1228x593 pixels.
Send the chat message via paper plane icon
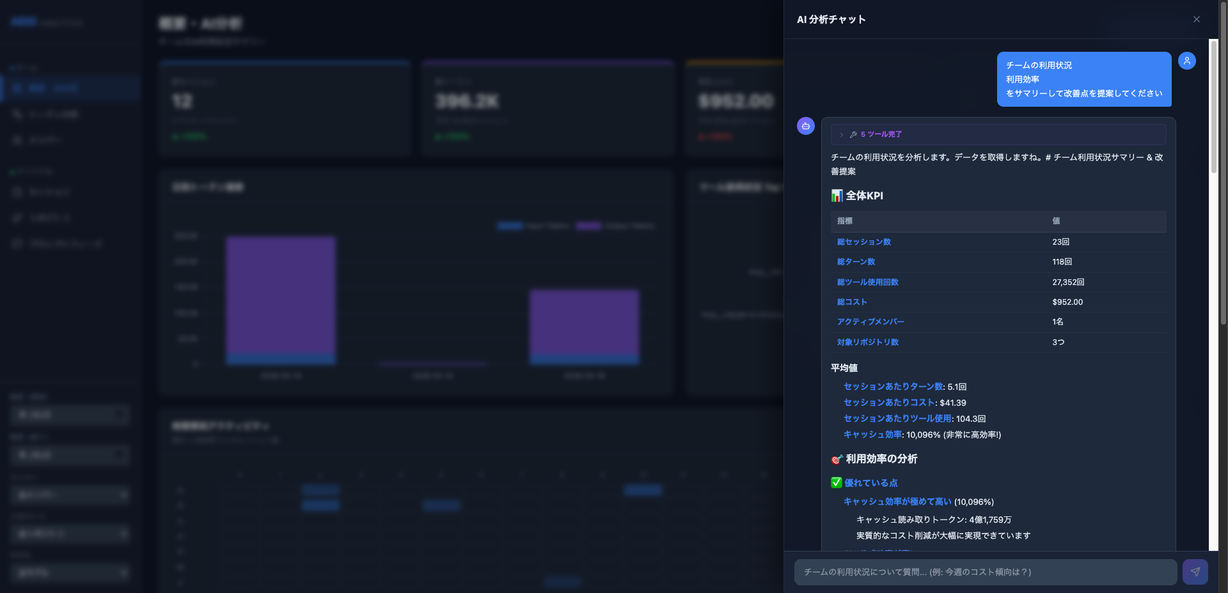click(x=1197, y=572)
